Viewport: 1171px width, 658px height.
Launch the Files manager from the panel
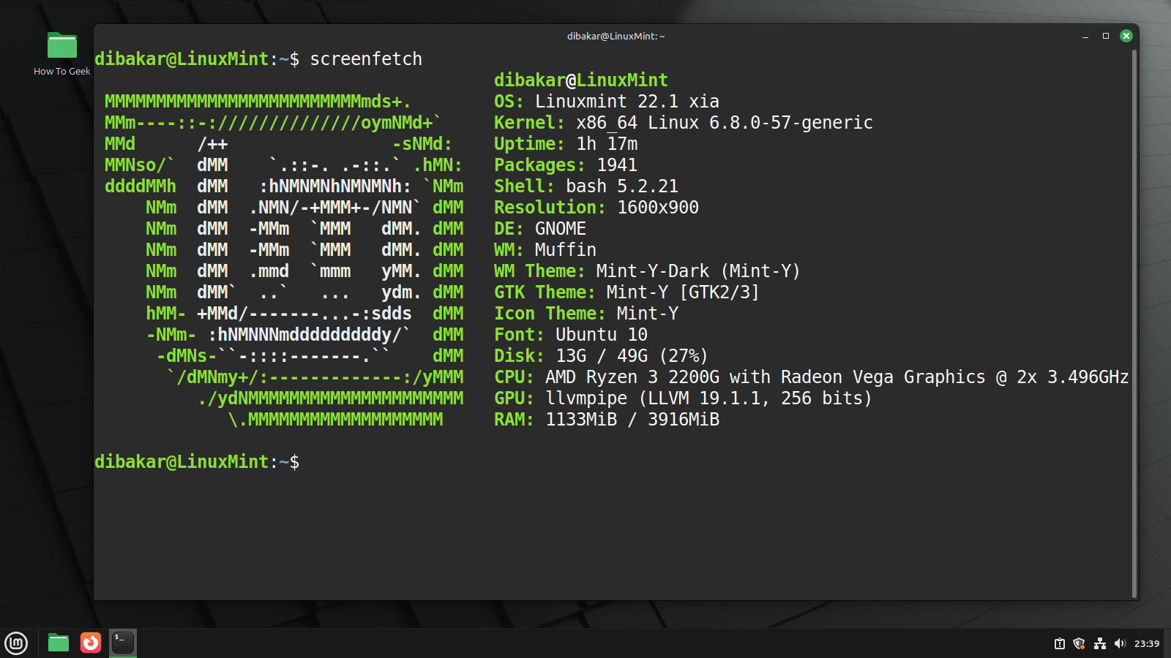coord(59,643)
